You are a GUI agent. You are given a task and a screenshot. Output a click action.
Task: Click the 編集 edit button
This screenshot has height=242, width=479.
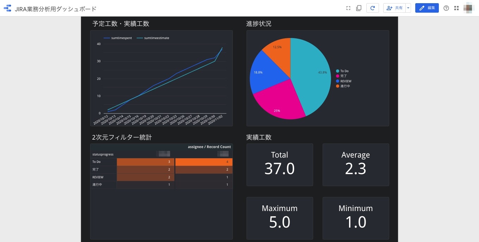tap(427, 8)
